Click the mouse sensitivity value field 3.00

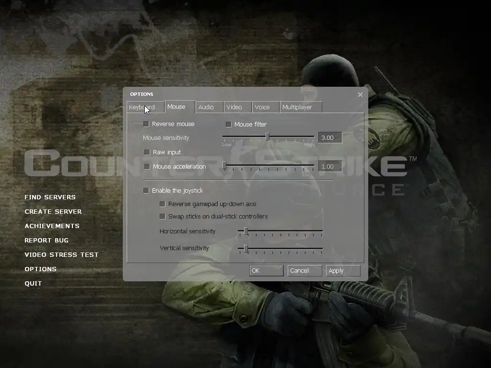[330, 138]
